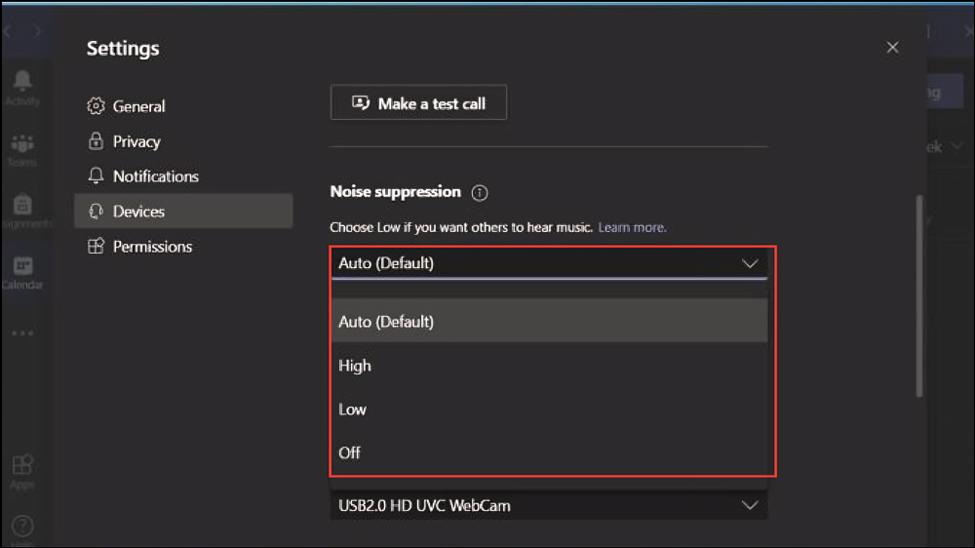Click the Apps icon in left rail
This screenshot has height=548, width=975.
(x=22, y=467)
